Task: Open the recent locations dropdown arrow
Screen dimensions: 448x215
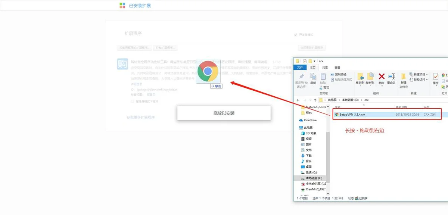Action: point(311,100)
